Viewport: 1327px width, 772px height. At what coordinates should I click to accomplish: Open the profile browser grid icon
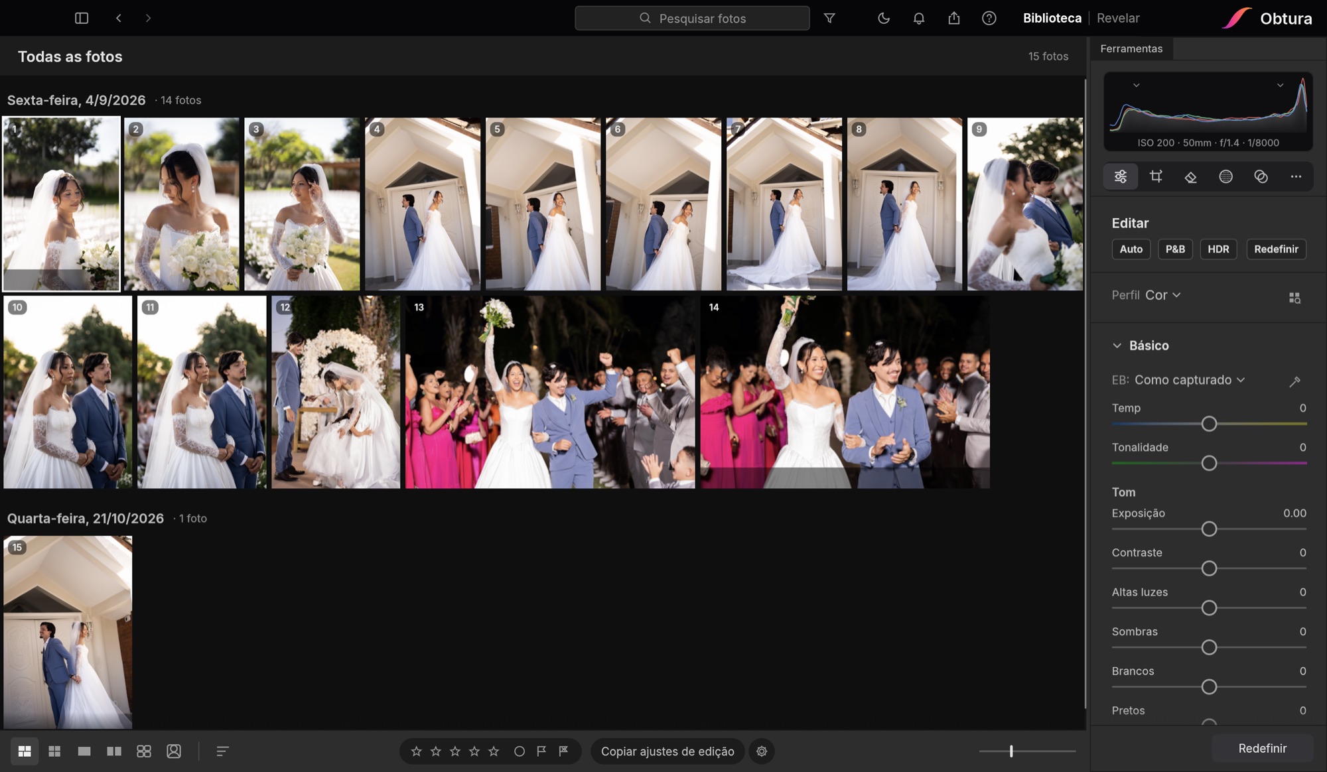point(1294,298)
